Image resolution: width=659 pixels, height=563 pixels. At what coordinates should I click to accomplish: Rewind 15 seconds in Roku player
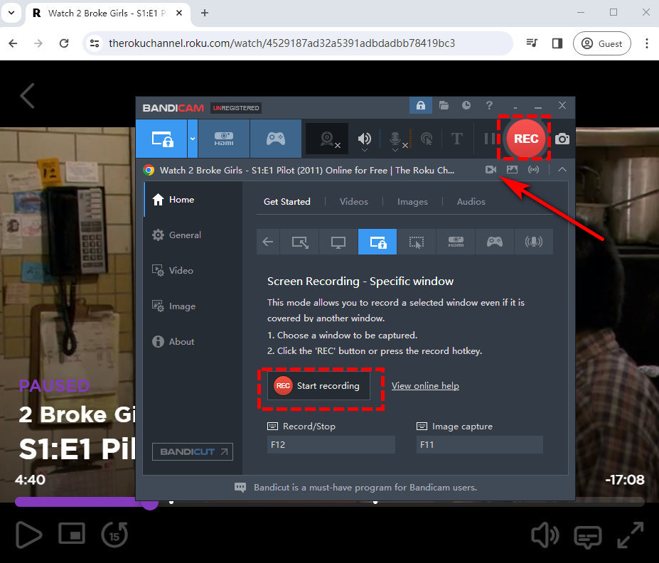[114, 535]
